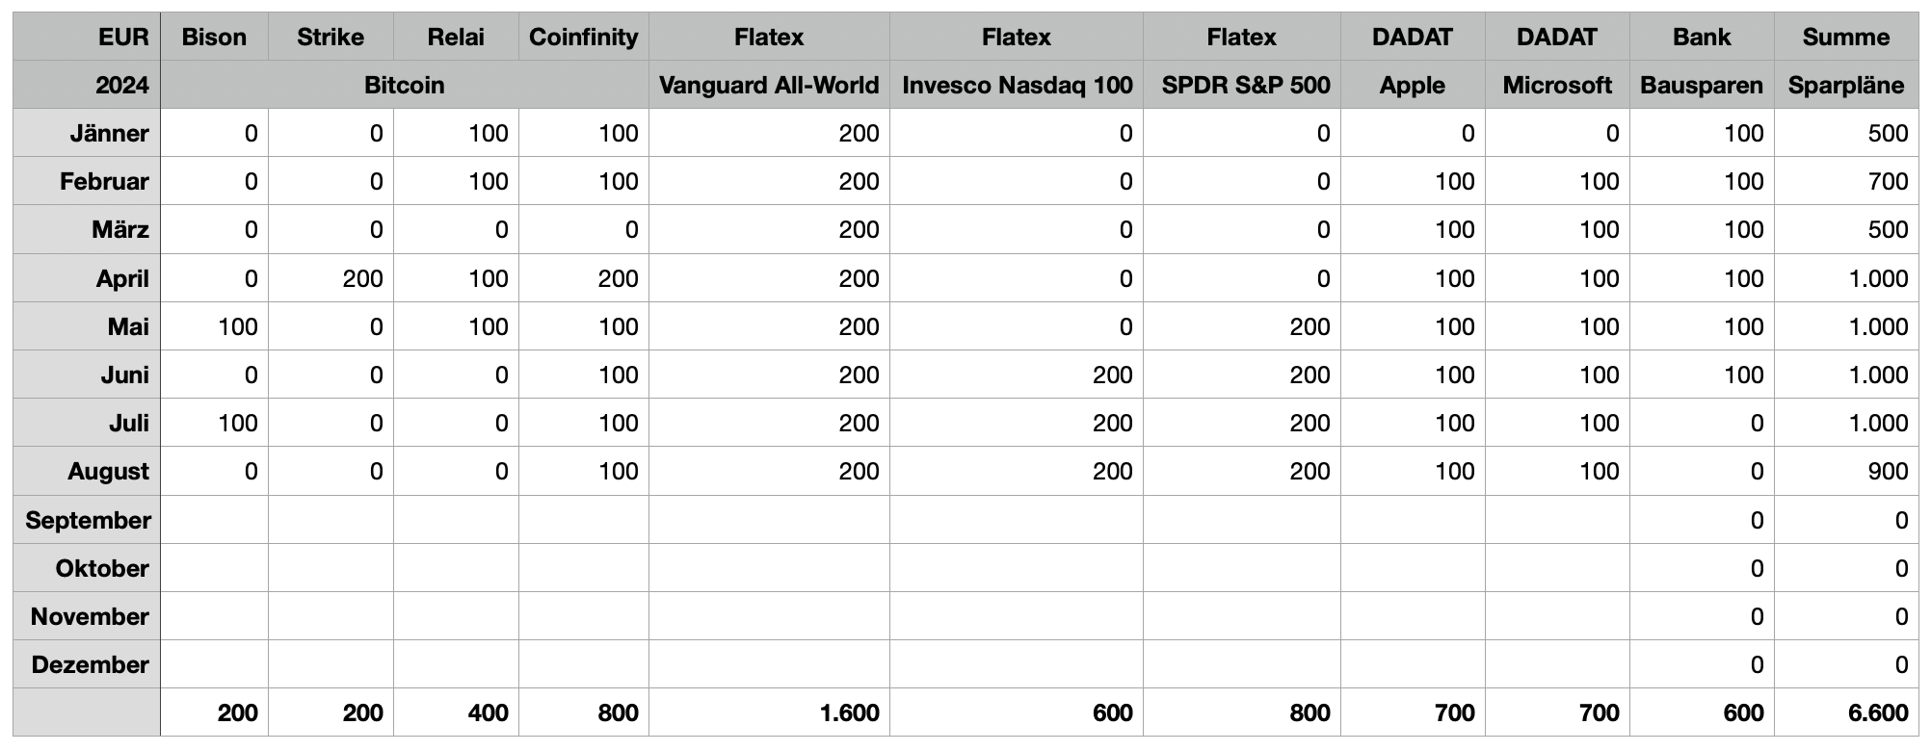This screenshot has height=751, width=1931.
Task: Click the "EUR" corner cell
Action: 123,38
